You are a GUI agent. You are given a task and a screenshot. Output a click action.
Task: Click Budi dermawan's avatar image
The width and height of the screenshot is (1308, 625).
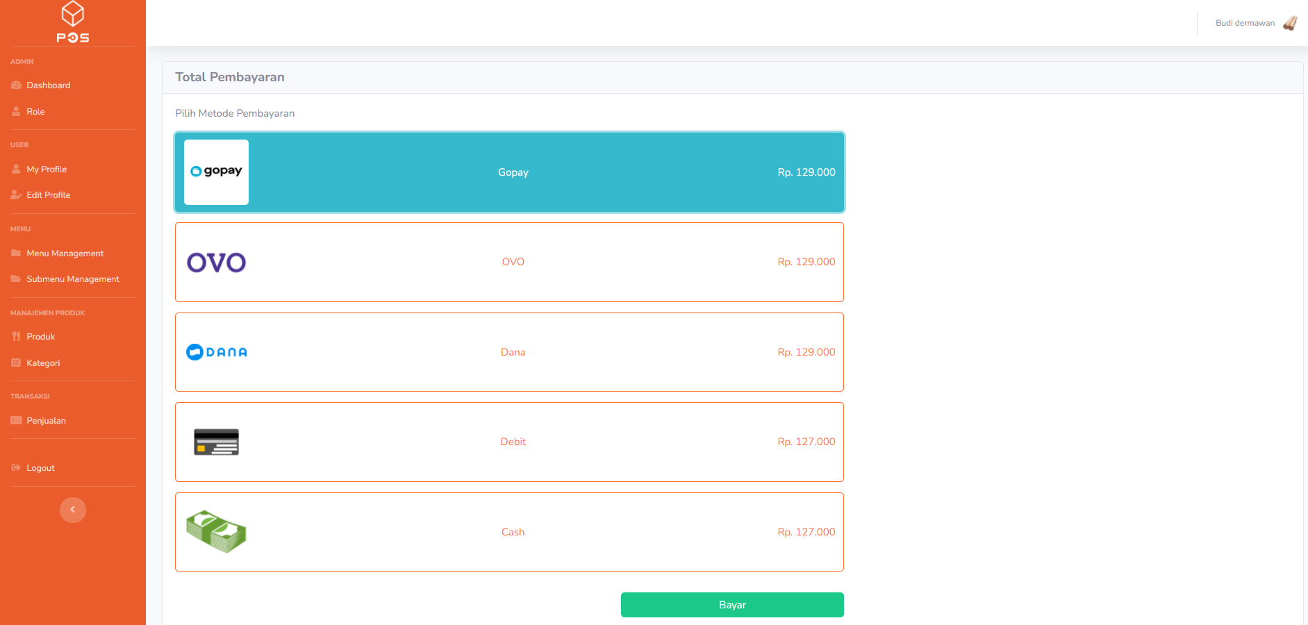[x=1290, y=23]
